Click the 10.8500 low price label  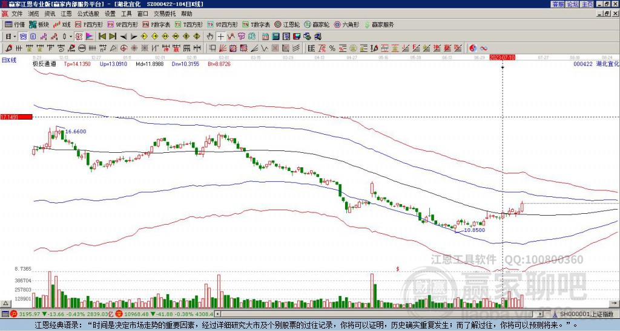(474, 230)
